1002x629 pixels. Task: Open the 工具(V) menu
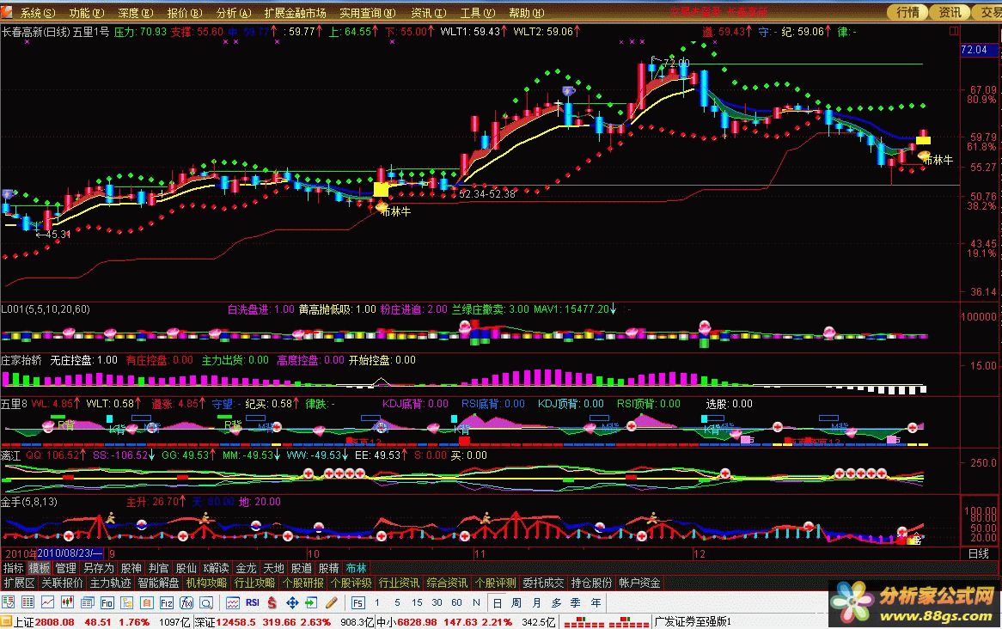[x=477, y=13]
